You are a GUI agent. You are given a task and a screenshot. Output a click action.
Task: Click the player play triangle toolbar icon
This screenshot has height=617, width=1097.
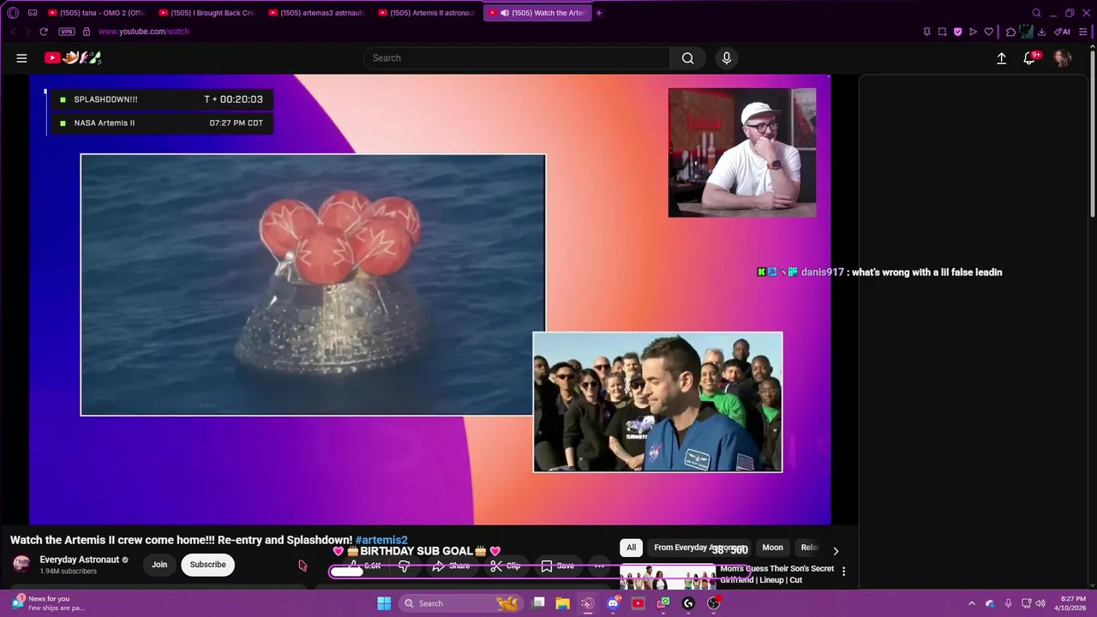973,32
